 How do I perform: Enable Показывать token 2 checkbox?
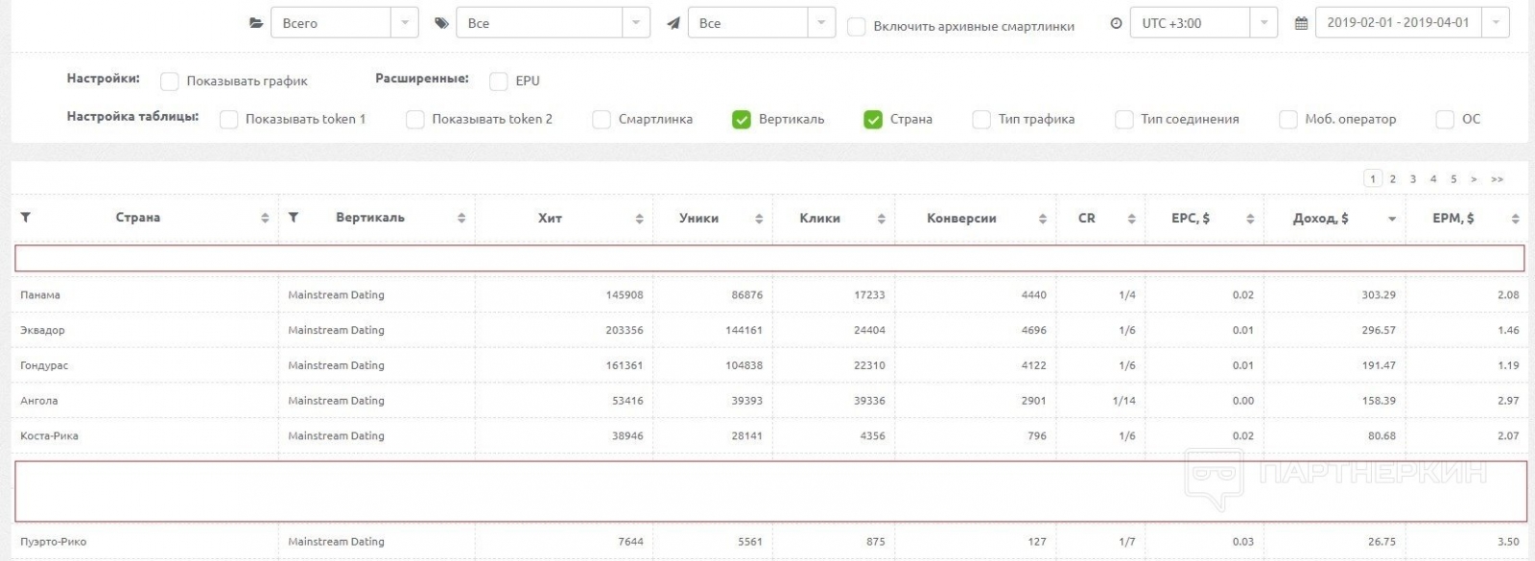[x=414, y=120]
